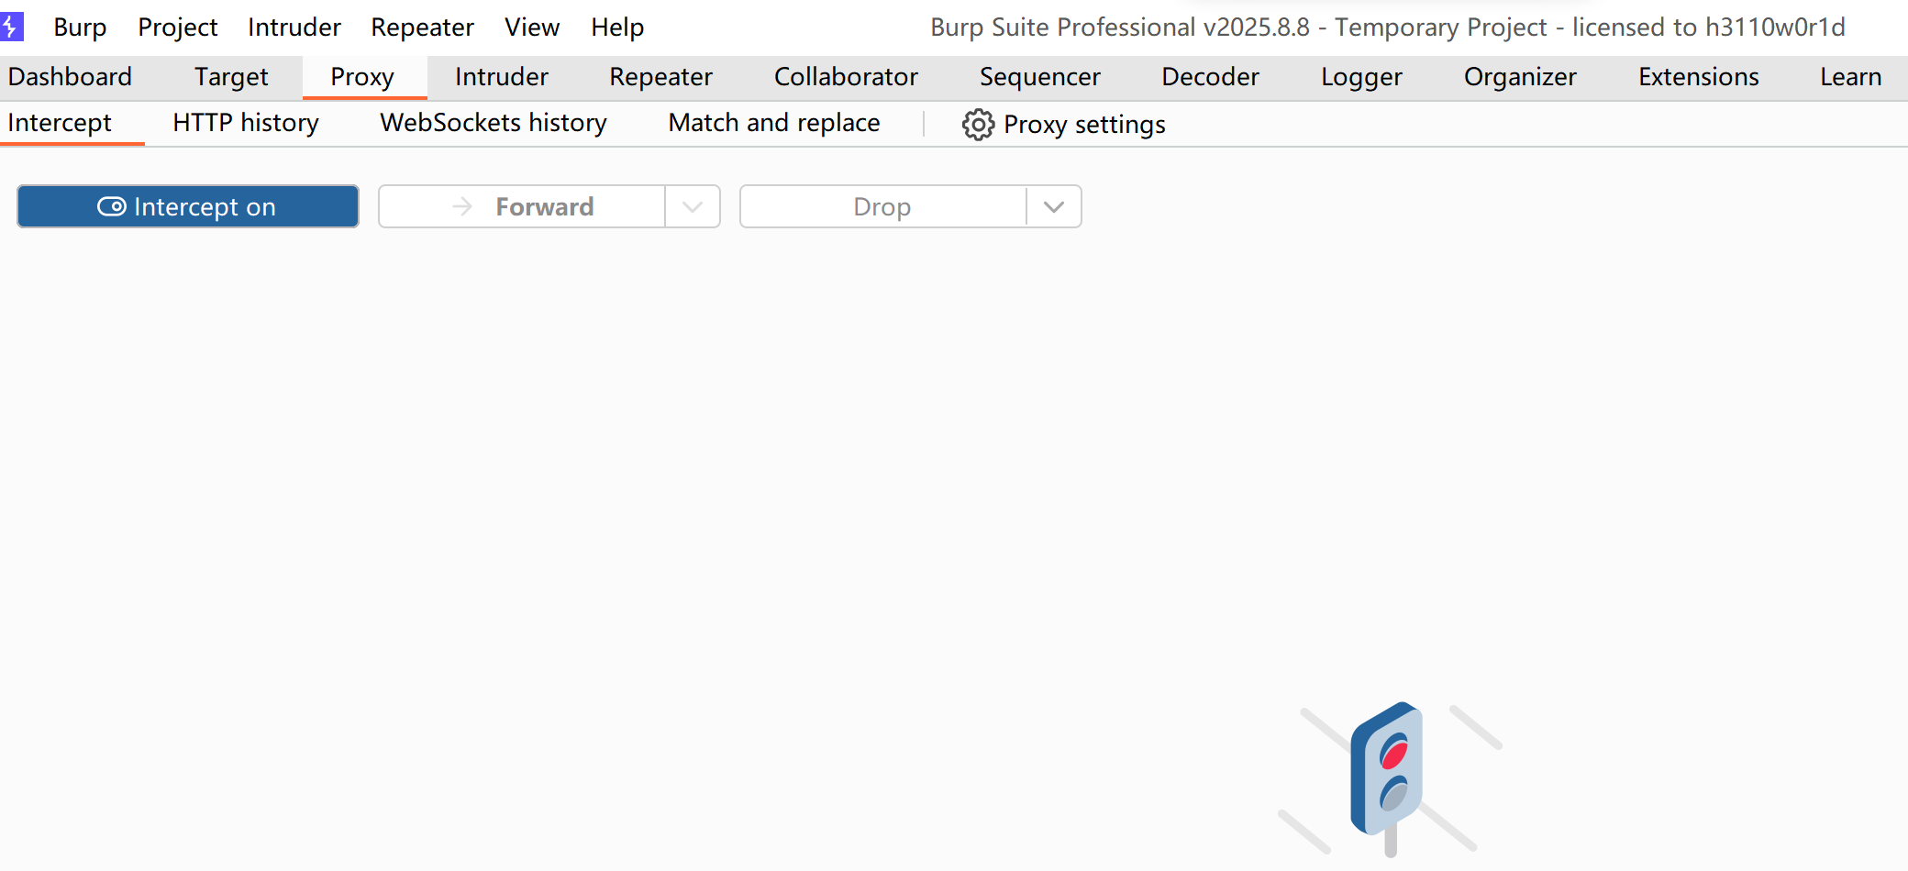Viewport: 1908px width, 871px height.
Task: Click the Proxy settings label
Action: [x=1085, y=125]
